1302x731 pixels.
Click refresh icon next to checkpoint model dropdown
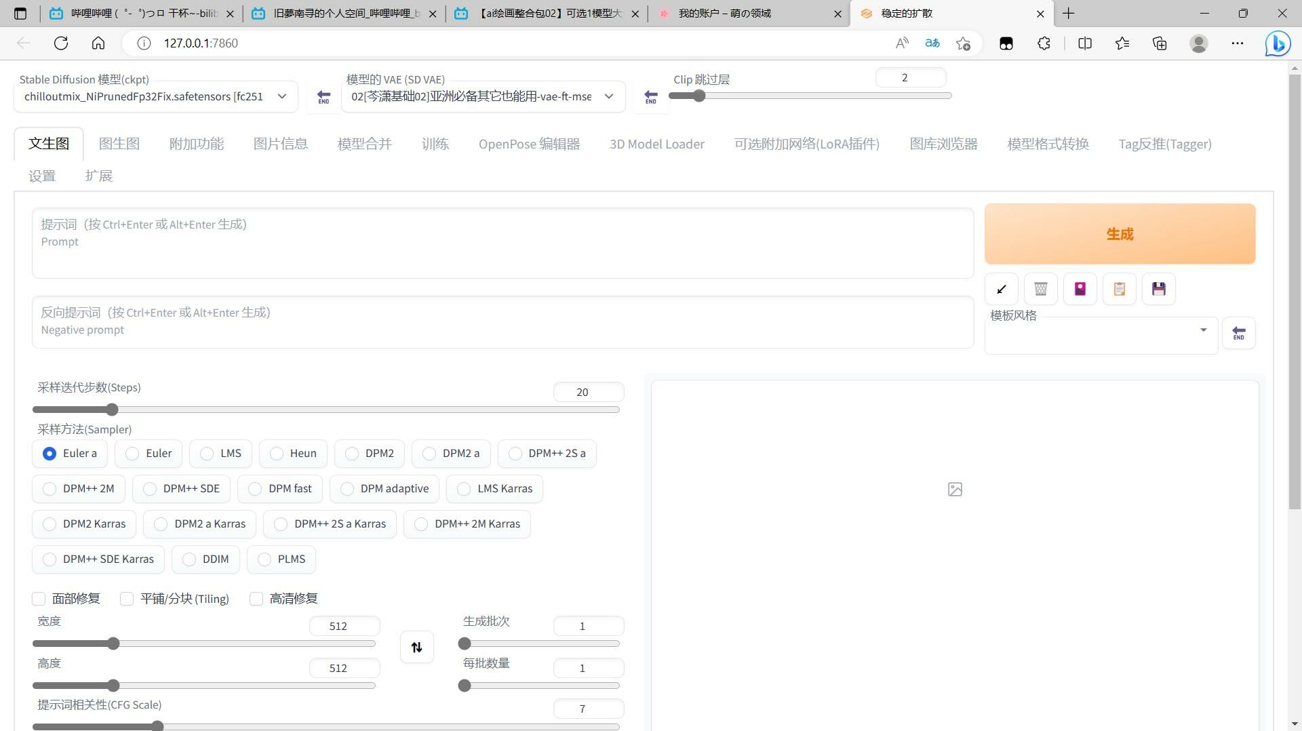pyautogui.click(x=323, y=97)
